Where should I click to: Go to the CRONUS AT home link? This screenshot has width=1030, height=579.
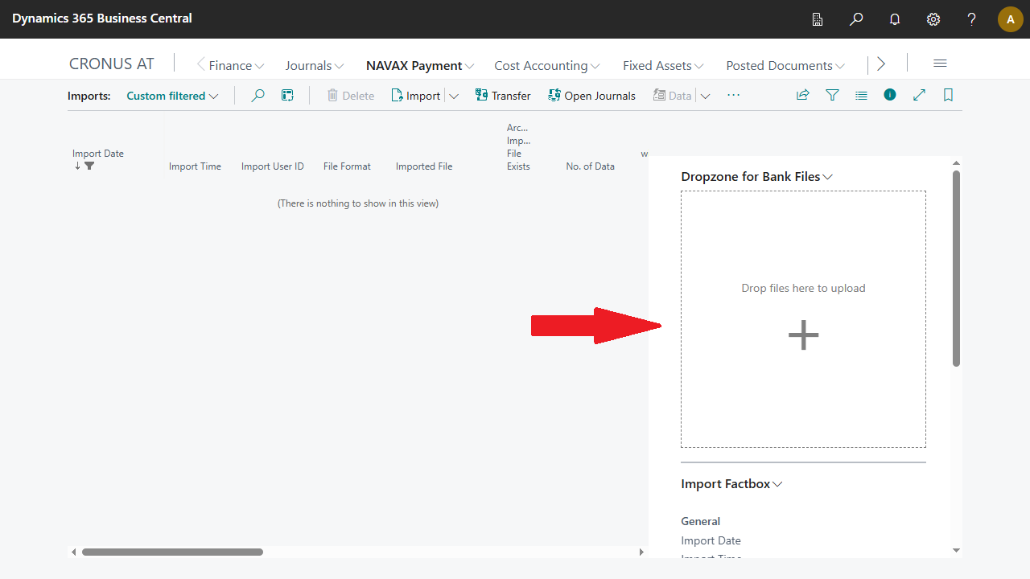point(112,64)
